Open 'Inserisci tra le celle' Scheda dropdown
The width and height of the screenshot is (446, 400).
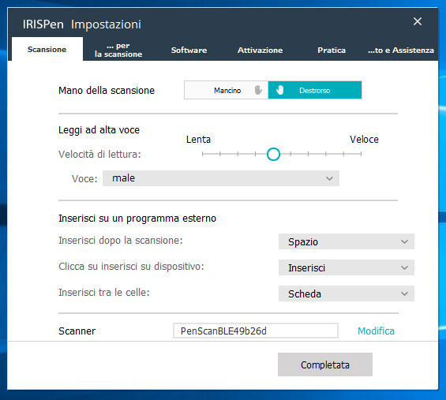[347, 293]
